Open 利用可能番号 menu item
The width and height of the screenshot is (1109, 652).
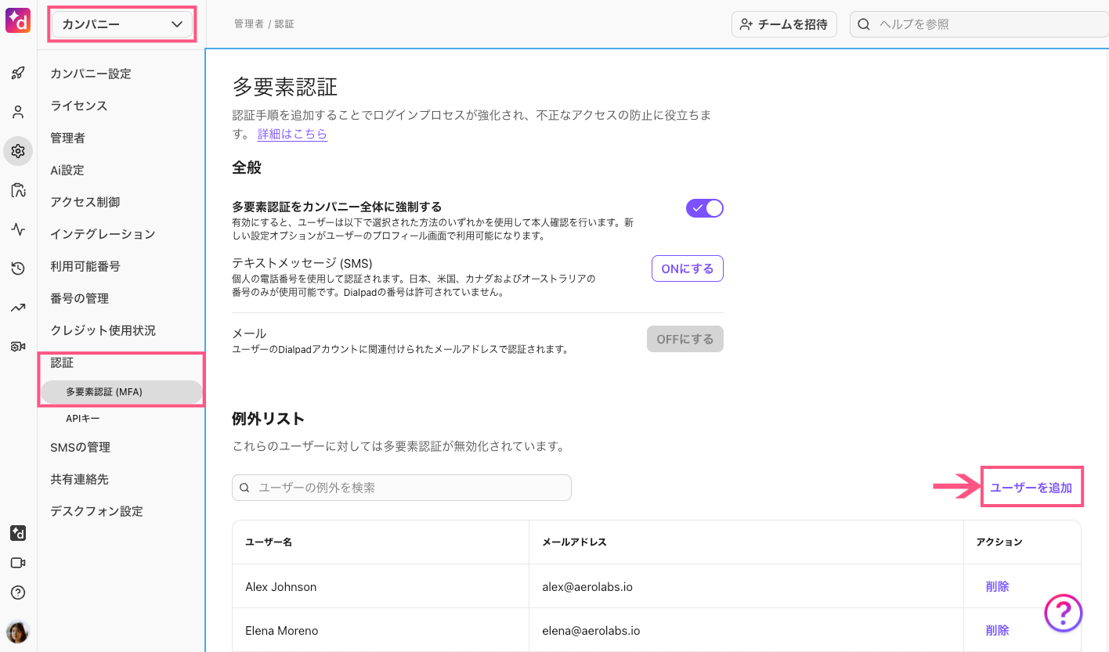click(85, 266)
